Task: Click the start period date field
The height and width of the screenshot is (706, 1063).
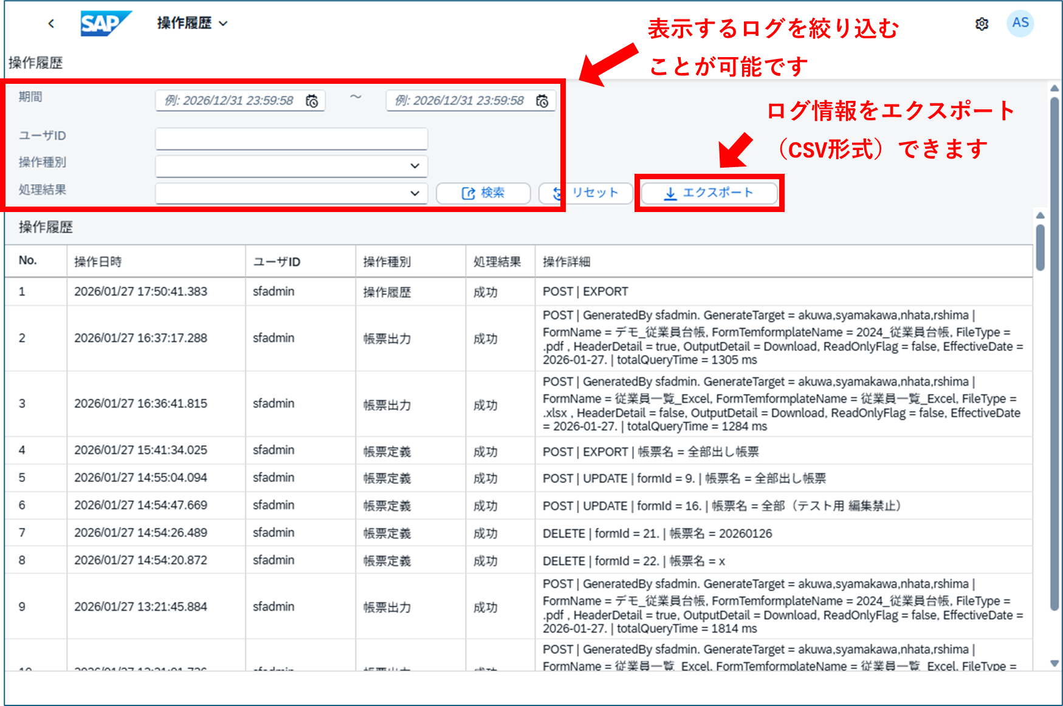Action: 230,101
